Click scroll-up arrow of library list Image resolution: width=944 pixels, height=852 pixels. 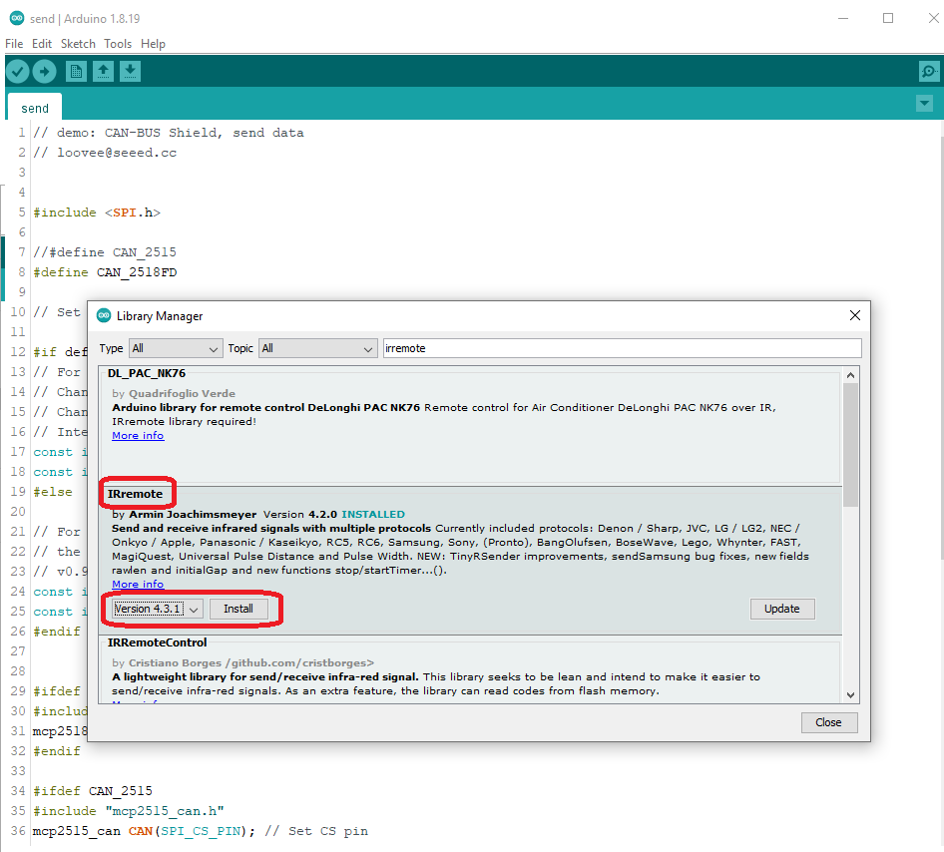coord(850,375)
